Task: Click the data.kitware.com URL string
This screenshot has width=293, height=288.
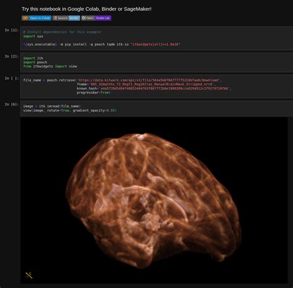Action: (148, 80)
